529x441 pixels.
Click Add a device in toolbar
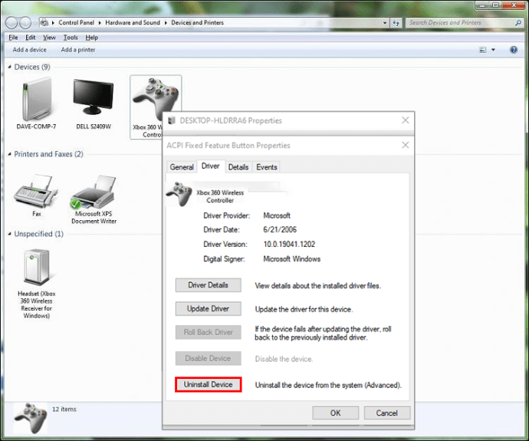pos(29,50)
